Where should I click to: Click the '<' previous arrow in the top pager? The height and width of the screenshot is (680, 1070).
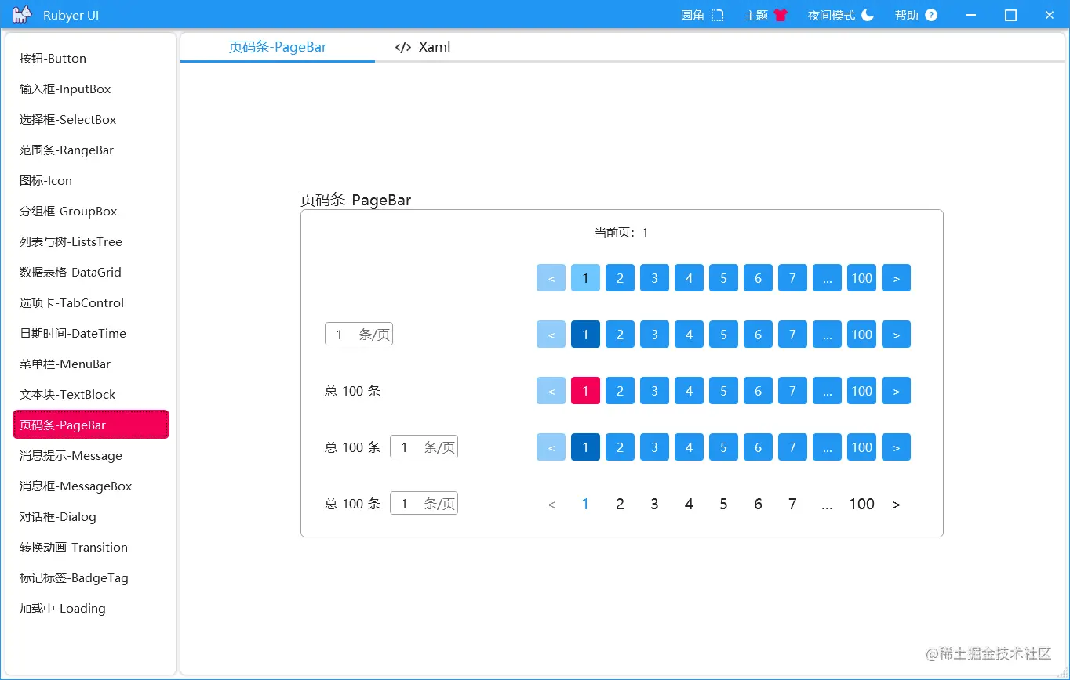coord(551,277)
